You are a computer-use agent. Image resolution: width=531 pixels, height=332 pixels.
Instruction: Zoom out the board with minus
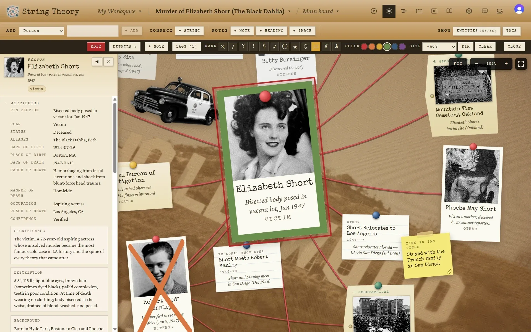click(x=476, y=64)
